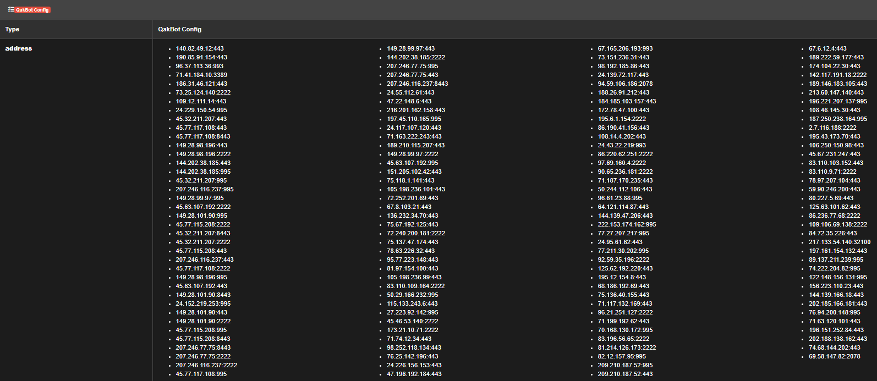877x381 pixels.
Task: Select address 24.152.219.253:995
Action: (203, 303)
